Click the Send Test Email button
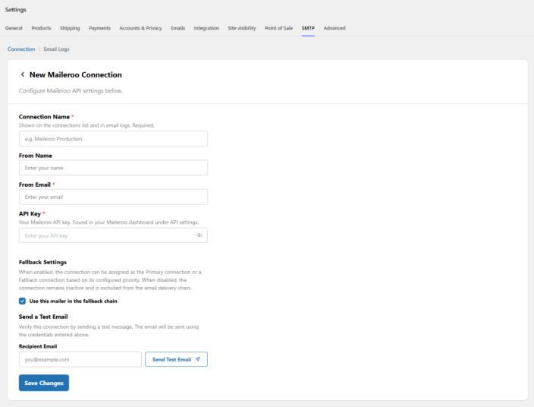The image size is (534, 407). tap(176, 359)
